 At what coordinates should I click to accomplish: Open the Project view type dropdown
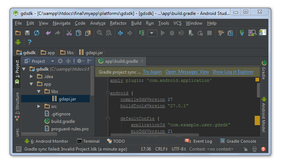point(52,61)
